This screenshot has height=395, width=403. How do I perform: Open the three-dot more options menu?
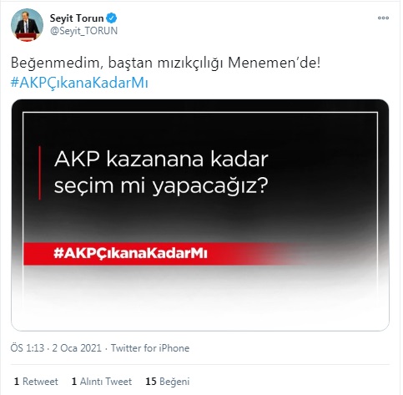tap(383, 18)
